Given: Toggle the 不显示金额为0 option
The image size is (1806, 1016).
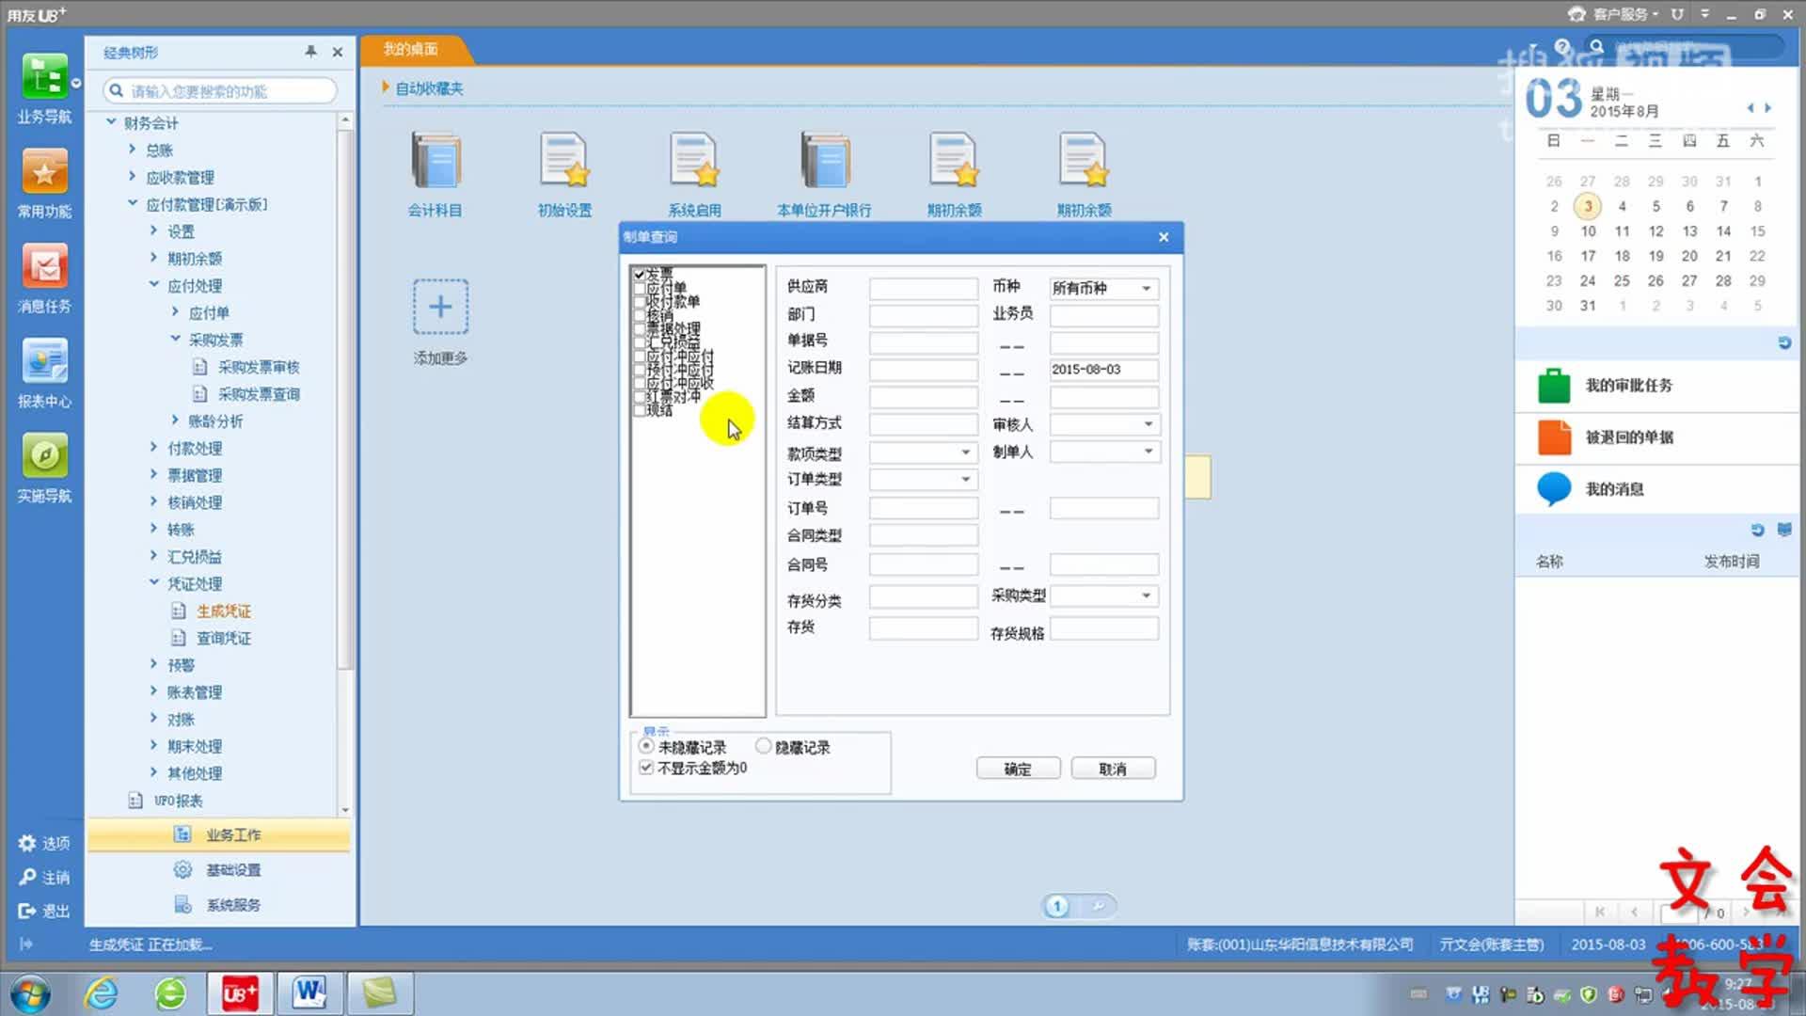Looking at the screenshot, I should pyautogui.click(x=645, y=767).
